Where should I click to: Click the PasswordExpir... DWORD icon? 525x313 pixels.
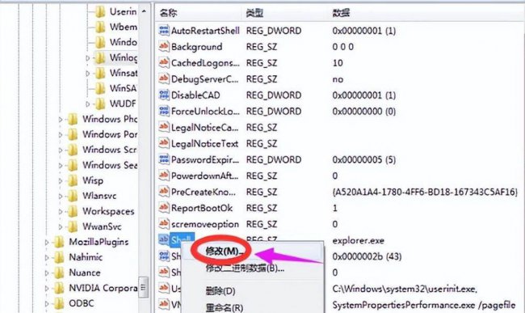point(164,159)
